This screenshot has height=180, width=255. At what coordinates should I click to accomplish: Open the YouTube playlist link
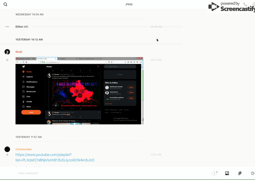[x=55, y=157]
